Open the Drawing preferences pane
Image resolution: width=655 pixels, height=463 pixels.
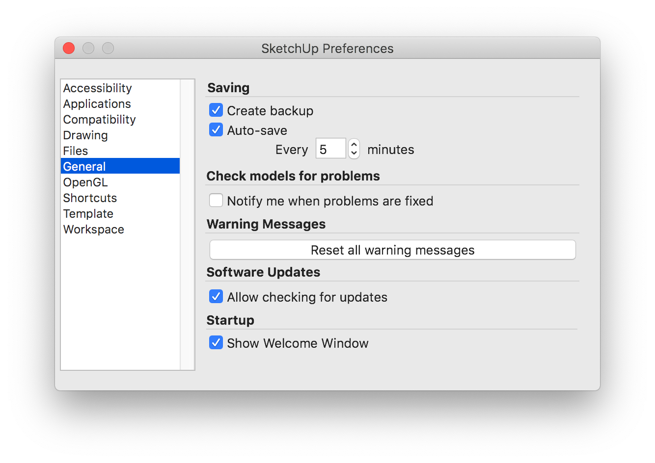(85, 135)
